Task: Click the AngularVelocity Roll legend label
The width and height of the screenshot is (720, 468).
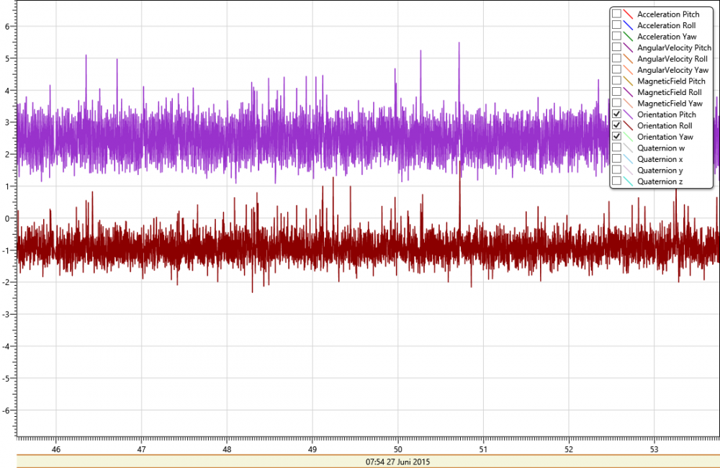Action: pos(672,59)
